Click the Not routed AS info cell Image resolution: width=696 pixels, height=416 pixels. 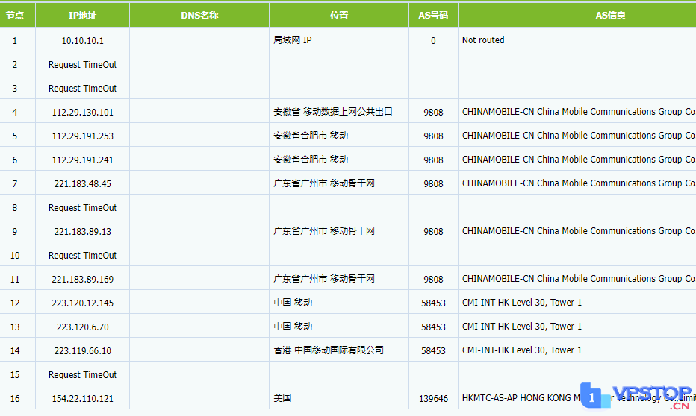coord(483,40)
